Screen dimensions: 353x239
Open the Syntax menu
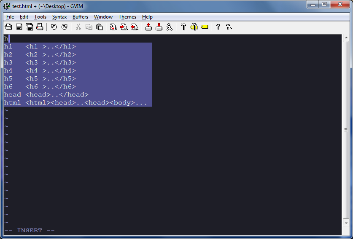point(59,17)
